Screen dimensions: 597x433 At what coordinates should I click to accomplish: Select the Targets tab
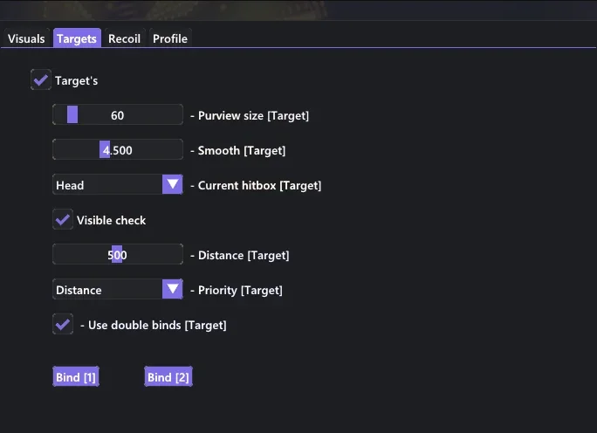click(x=77, y=38)
